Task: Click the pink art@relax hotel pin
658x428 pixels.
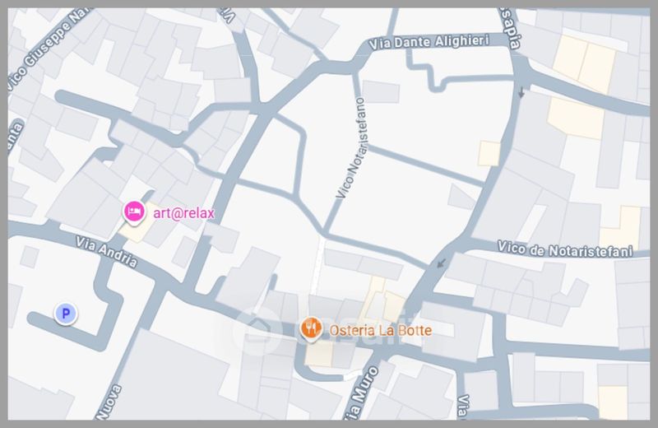Action: click(134, 212)
